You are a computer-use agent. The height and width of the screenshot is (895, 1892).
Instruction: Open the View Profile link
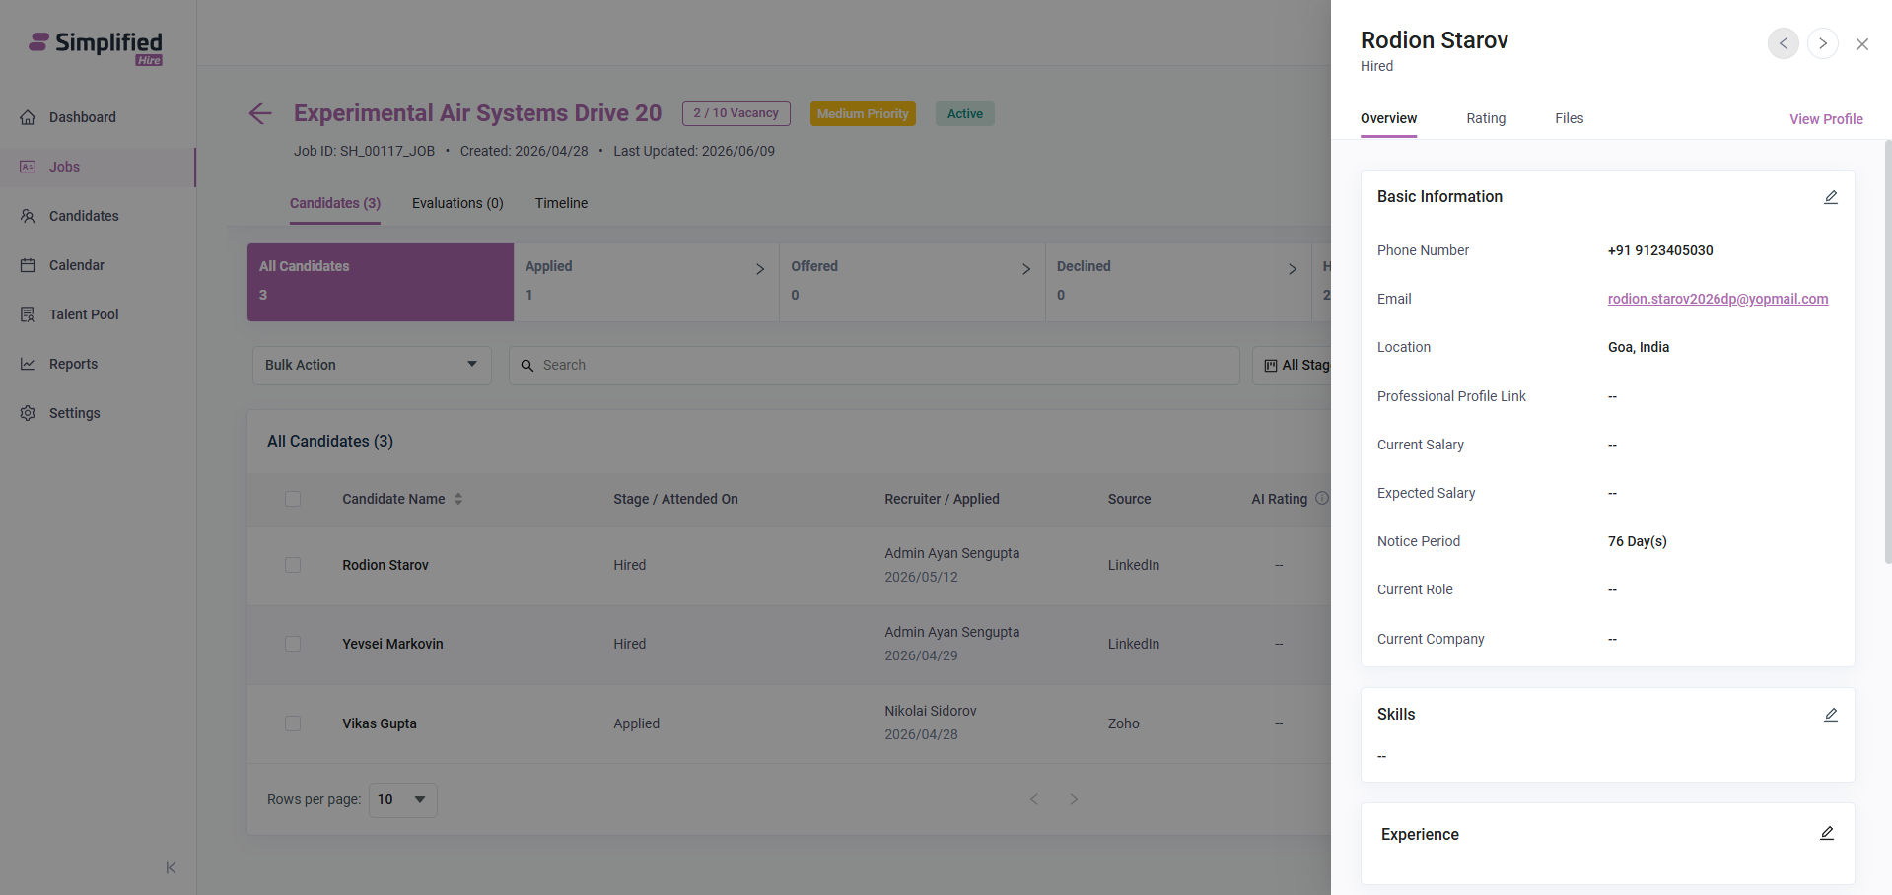tap(1826, 119)
